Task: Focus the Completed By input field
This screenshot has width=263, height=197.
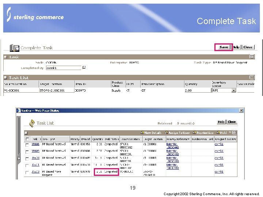Action: tap(64, 68)
